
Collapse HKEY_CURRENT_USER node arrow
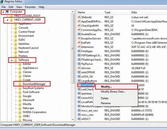click(x=7, y=20)
